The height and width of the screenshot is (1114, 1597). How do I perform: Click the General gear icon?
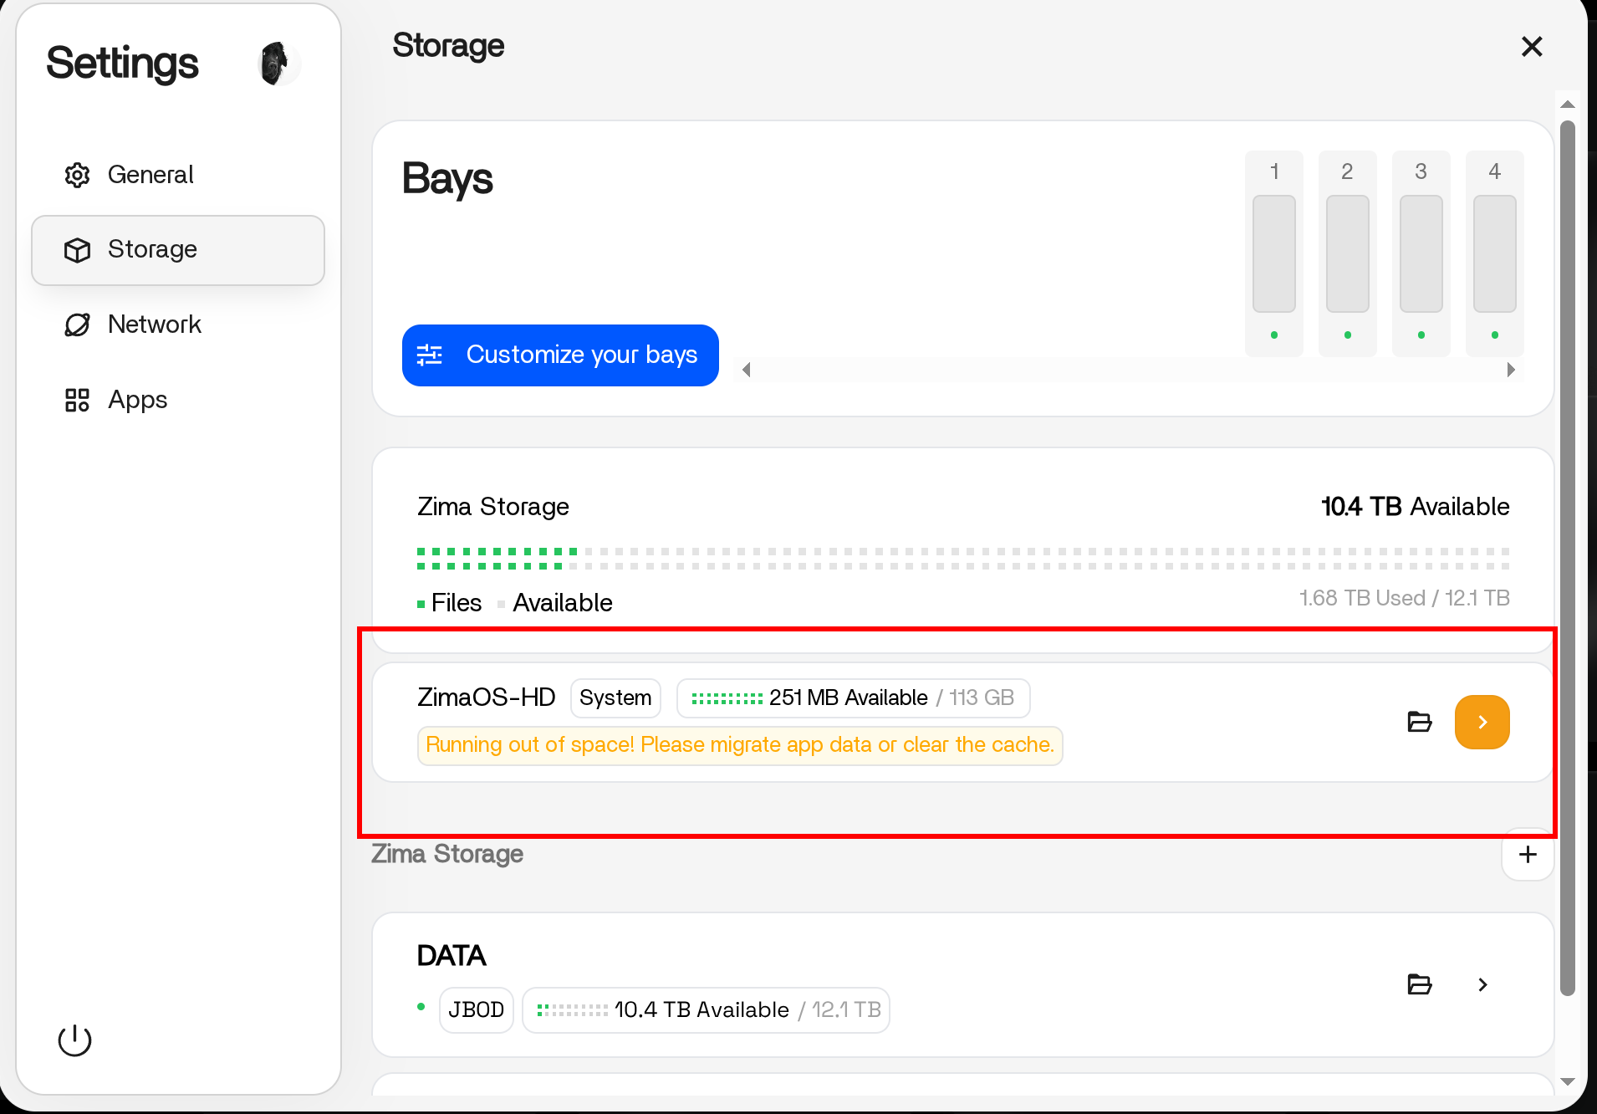77,175
